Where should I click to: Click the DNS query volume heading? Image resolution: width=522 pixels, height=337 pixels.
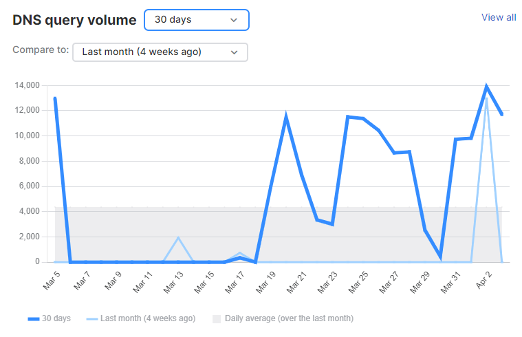coord(74,20)
